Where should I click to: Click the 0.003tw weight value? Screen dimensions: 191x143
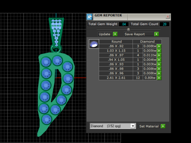coord(150,64)
